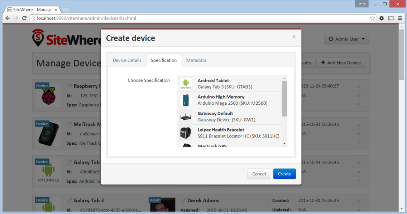Select the SiteWhere - Manage browser tab
407x214 pixels.
(33, 10)
